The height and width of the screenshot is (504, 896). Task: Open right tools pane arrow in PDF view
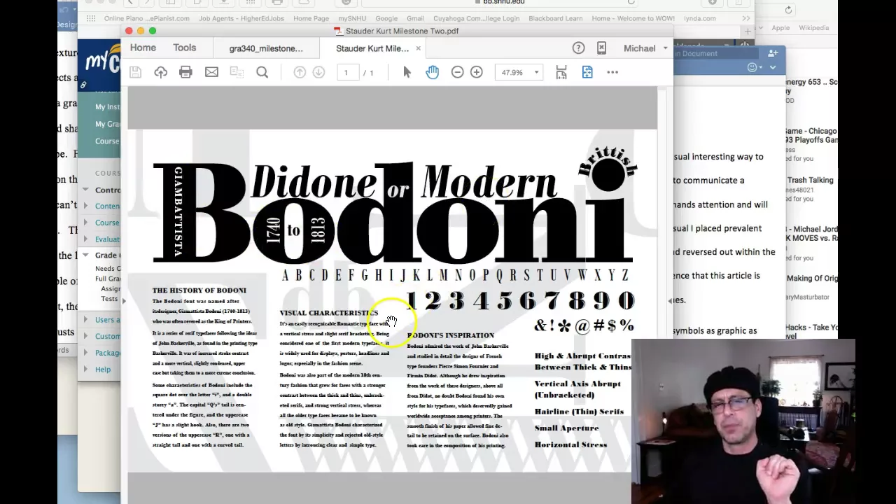[670, 301]
